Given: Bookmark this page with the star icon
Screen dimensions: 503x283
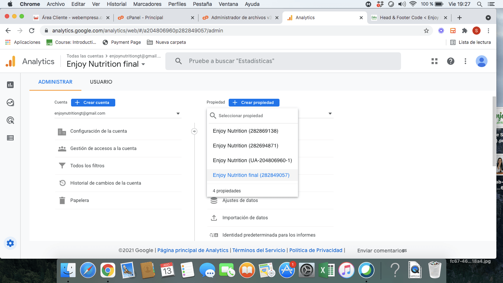Looking at the screenshot, I should 426,31.
